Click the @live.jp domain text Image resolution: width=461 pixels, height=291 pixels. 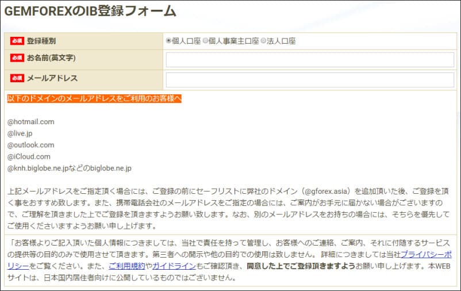point(20,133)
